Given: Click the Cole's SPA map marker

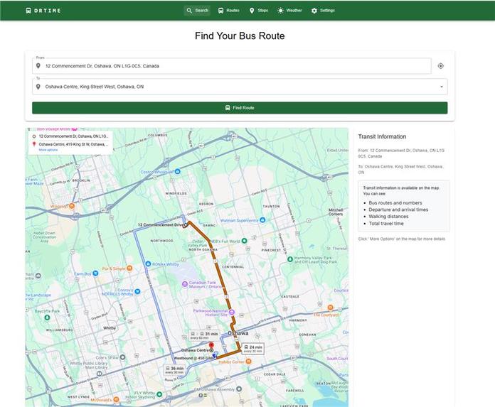Looking at the screenshot, I should pos(122,357).
